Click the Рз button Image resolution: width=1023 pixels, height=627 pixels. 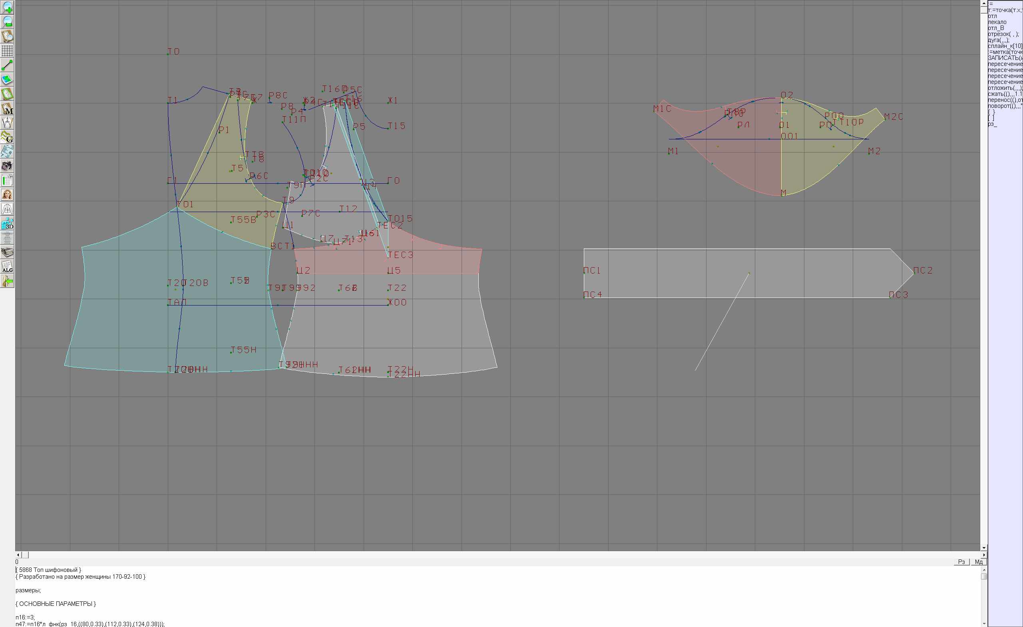(961, 562)
